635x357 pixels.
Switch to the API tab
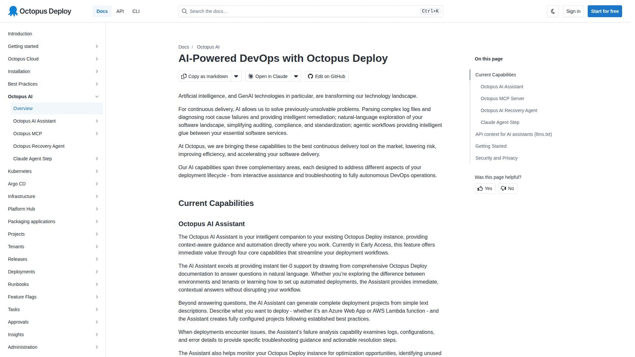coord(120,11)
